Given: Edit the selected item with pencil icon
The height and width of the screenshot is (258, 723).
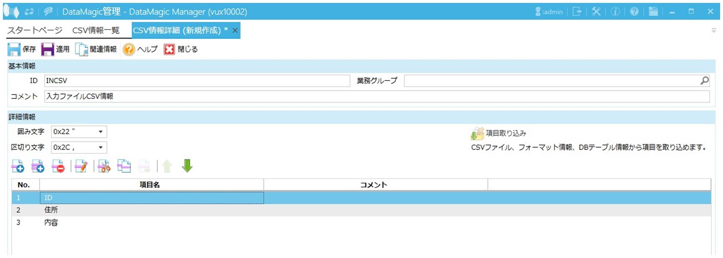Looking at the screenshot, I should 81,166.
